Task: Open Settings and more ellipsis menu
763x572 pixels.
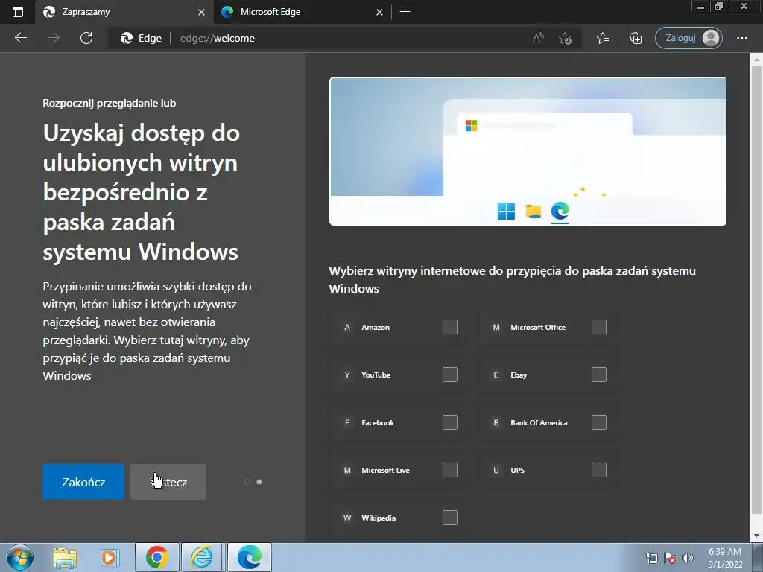Action: click(x=741, y=38)
